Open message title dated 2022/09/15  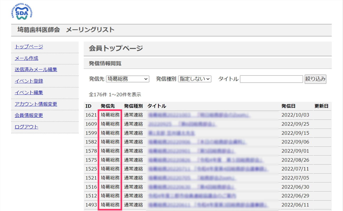click(171, 133)
